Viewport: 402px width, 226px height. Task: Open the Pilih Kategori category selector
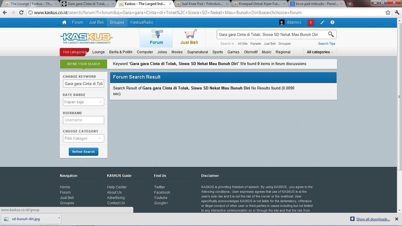(x=83, y=138)
